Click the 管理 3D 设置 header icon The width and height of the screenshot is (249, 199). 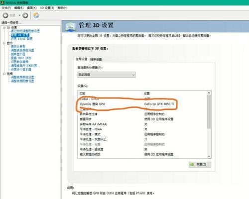click(71, 26)
